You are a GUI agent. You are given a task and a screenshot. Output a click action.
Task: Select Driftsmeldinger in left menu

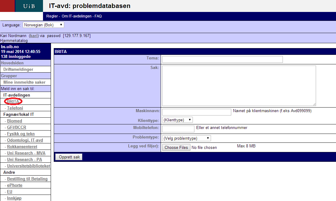18,69
